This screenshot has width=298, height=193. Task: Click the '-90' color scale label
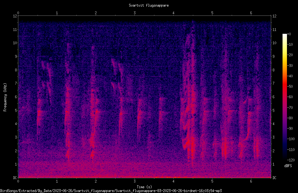tap(290, 129)
